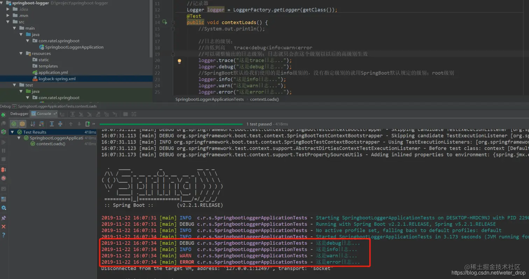Collapse all test results with the toolbar icon
The image size is (529, 279).
point(60,124)
